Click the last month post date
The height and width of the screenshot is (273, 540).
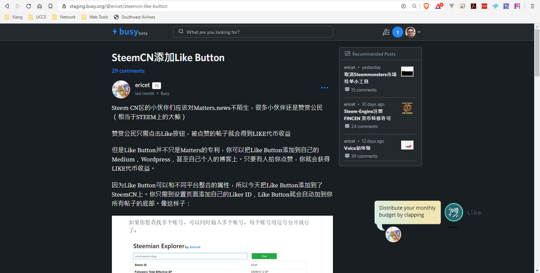click(x=145, y=94)
